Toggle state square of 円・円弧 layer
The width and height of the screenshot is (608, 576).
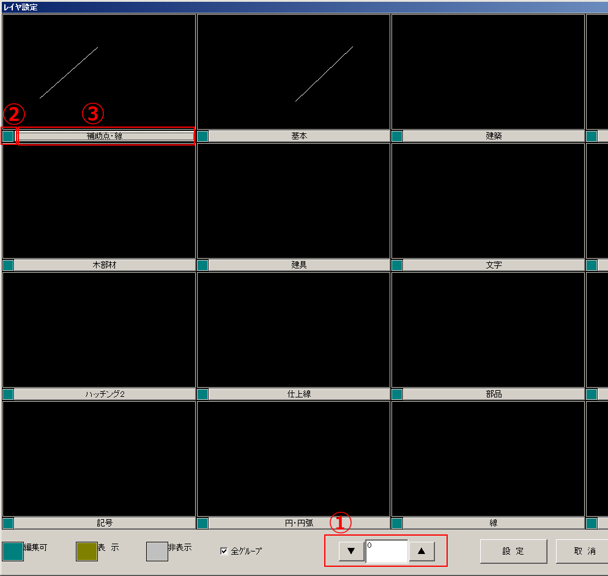tap(203, 523)
